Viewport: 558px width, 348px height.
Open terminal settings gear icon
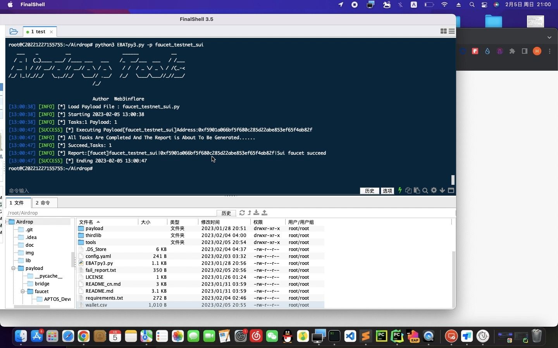[x=434, y=190]
